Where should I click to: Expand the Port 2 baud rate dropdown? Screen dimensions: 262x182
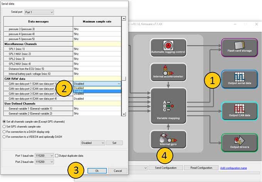(44, 162)
